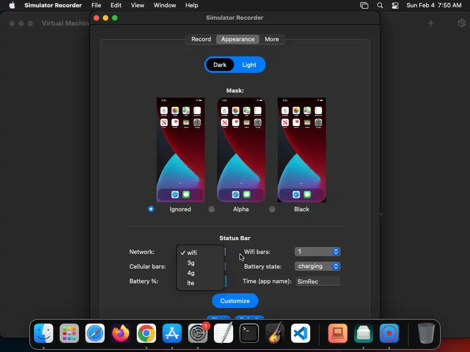Select the Black mask radio button
The width and height of the screenshot is (470, 352).
coord(272,209)
